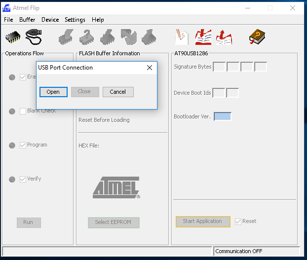Click the Save Buffer As HEX File icon

tap(224, 37)
